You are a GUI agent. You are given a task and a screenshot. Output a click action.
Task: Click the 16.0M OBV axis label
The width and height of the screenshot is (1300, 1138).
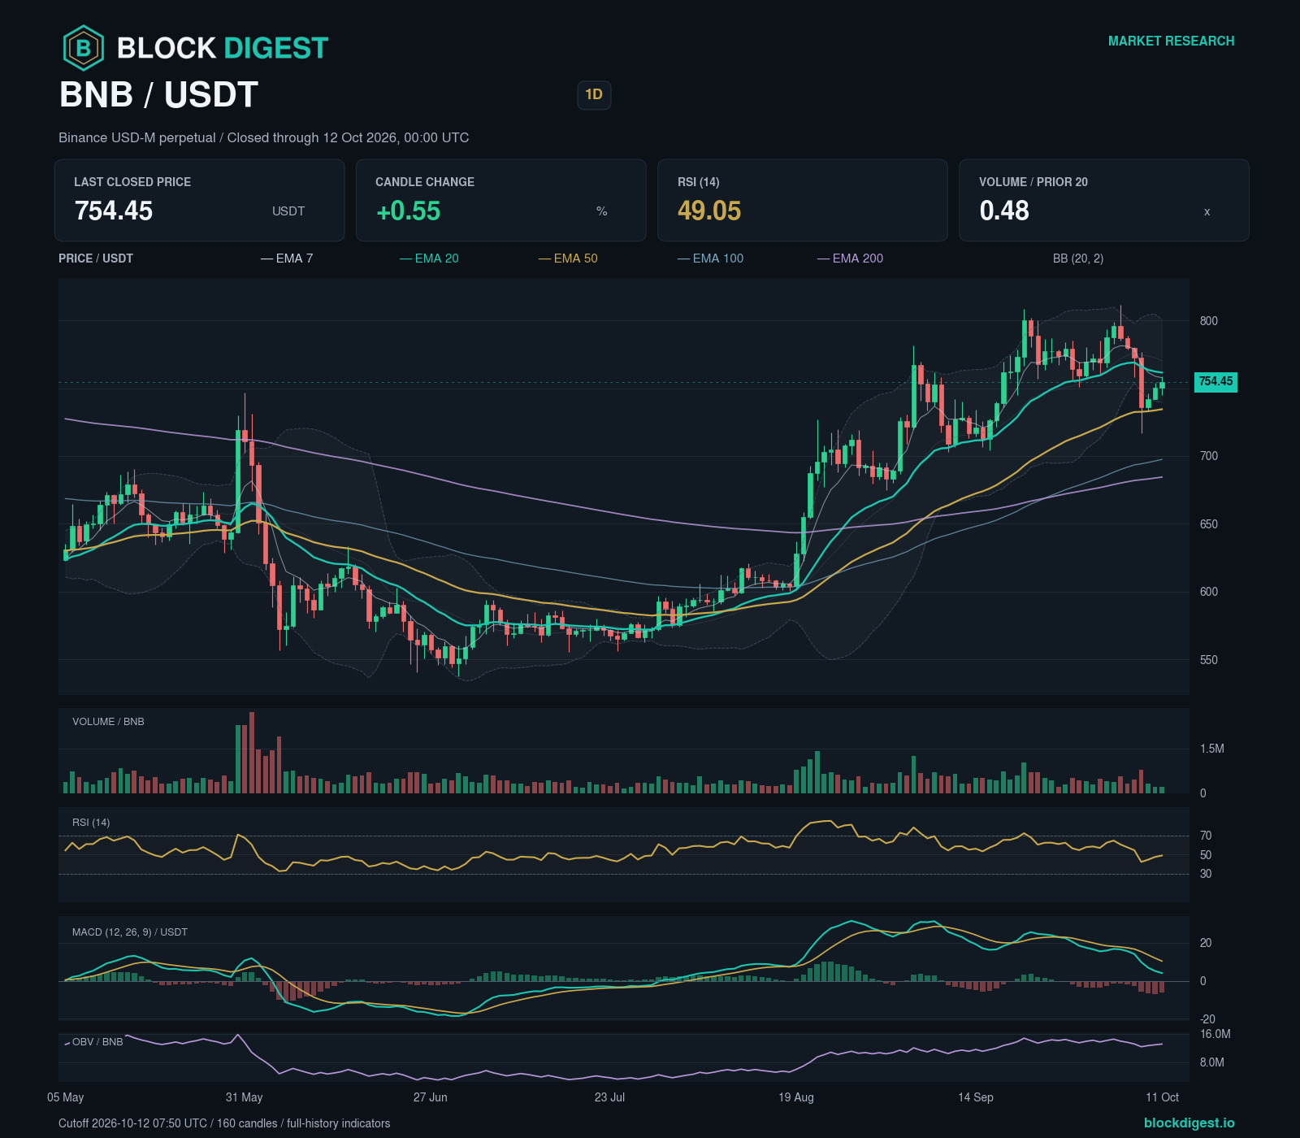click(1215, 1034)
